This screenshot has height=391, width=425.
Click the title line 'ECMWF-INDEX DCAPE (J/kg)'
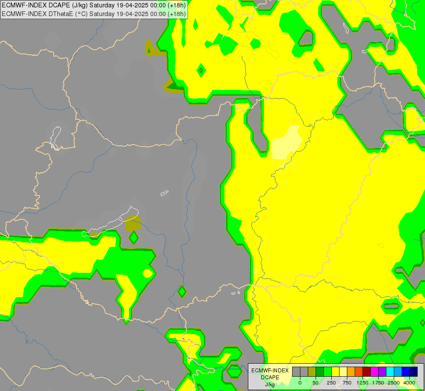pyautogui.click(x=44, y=5)
